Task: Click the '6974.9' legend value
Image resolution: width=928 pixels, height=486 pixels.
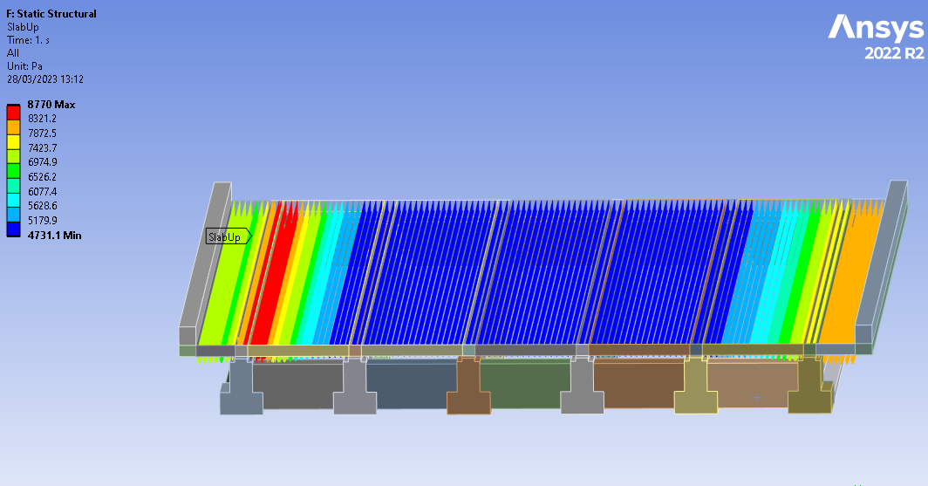Action: point(42,162)
